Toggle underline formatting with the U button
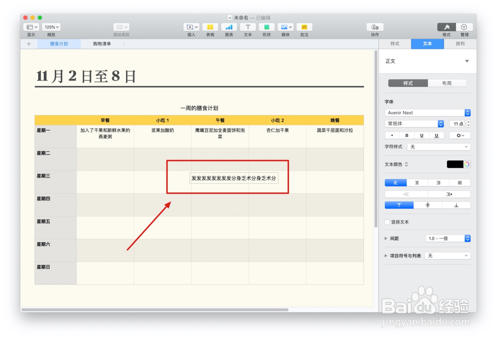 click(422, 135)
